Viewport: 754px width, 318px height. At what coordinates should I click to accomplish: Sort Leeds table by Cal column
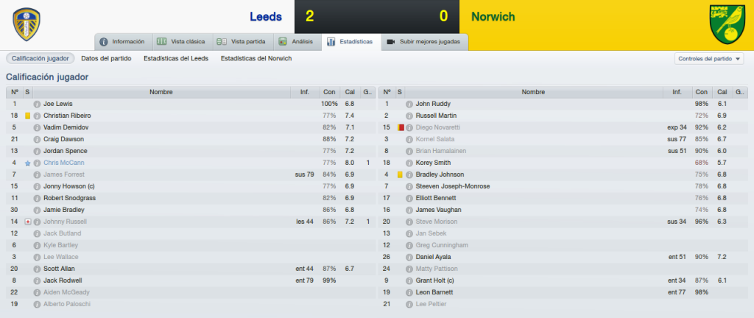tap(350, 92)
